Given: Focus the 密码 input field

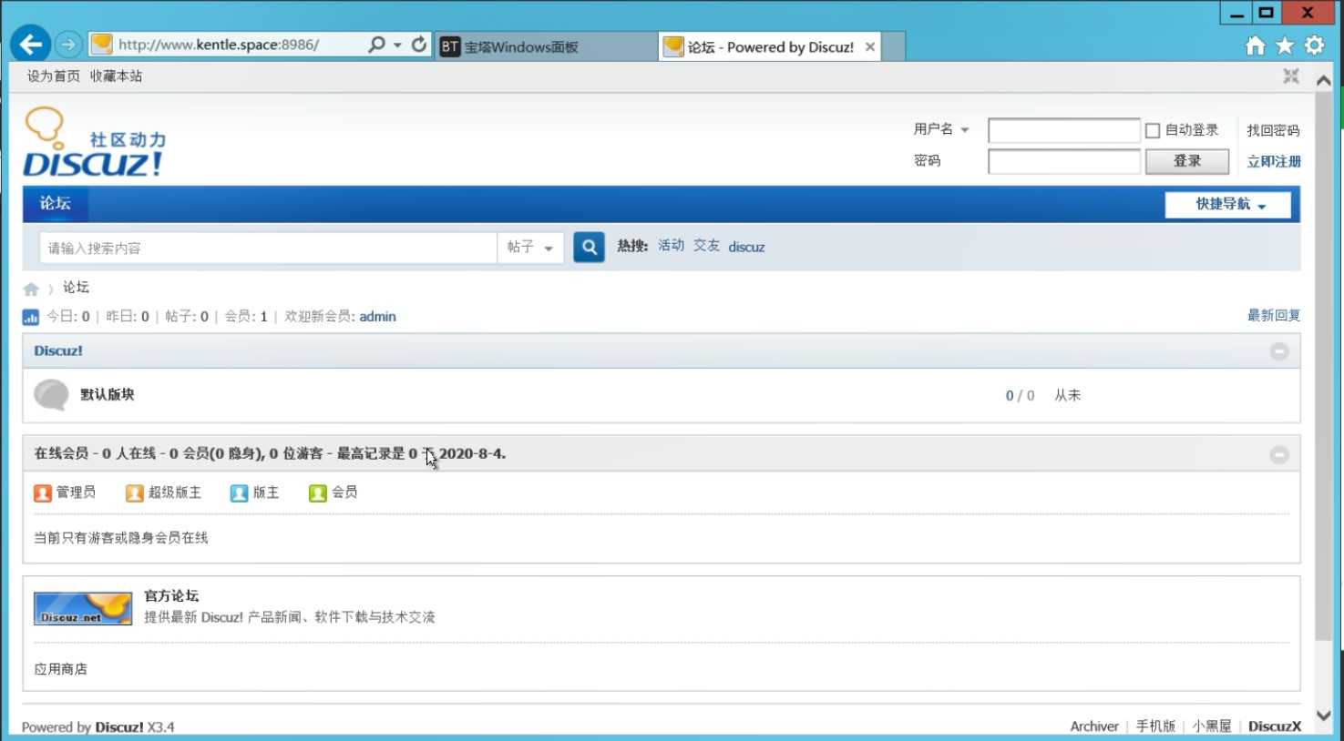Looking at the screenshot, I should click(1064, 161).
